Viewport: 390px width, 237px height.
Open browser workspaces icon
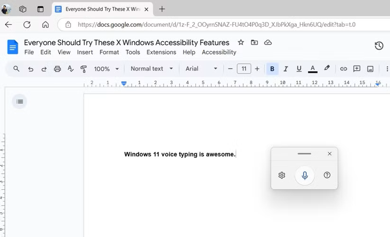click(23, 9)
